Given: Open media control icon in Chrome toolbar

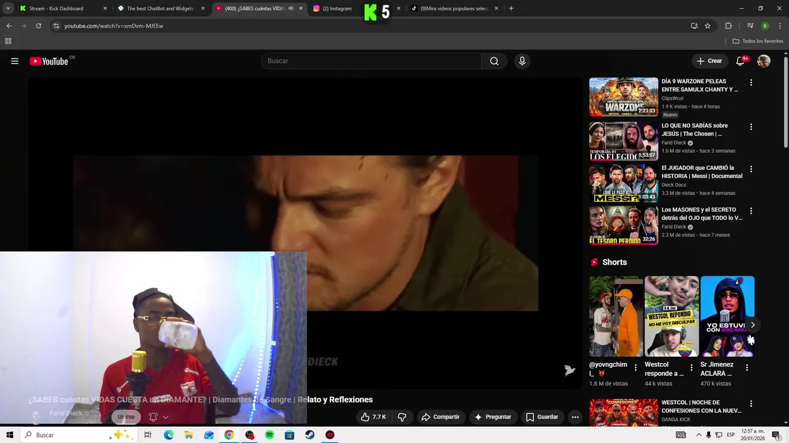Looking at the screenshot, I should tap(750, 26).
